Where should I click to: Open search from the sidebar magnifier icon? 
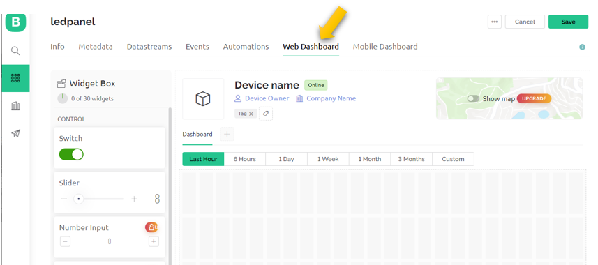(x=15, y=51)
